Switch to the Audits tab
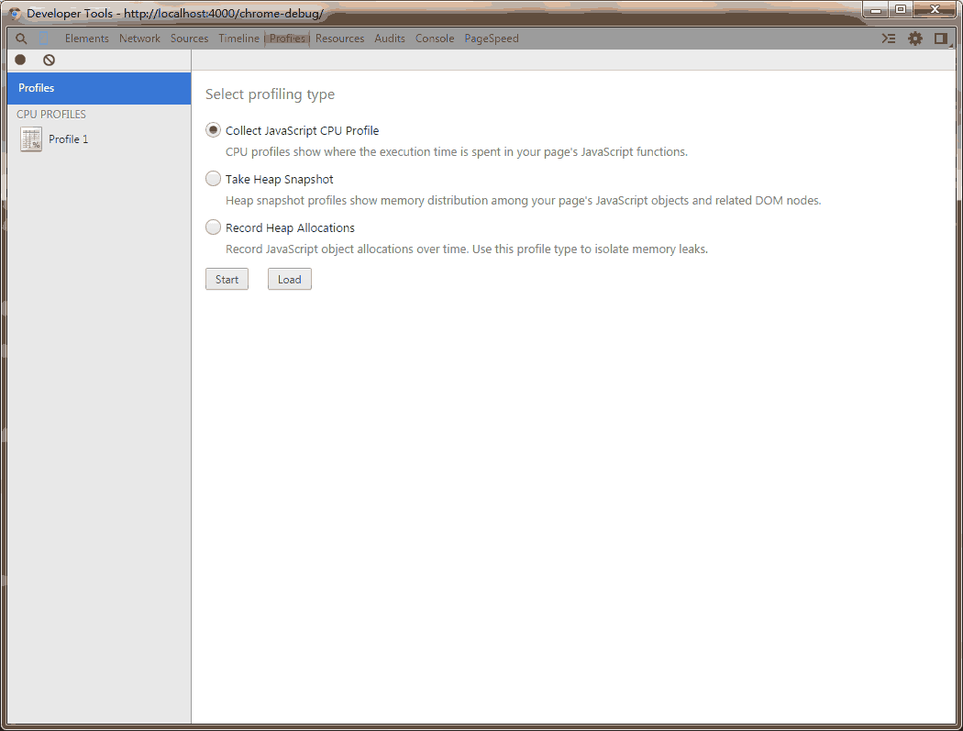Screen dimensions: 963x731 pyautogui.click(x=390, y=39)
